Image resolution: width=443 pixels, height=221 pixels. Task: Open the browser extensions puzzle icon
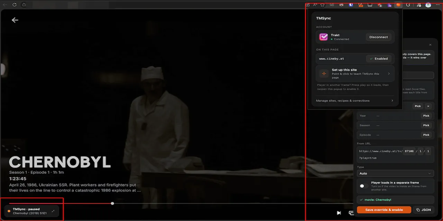(408, 5)
